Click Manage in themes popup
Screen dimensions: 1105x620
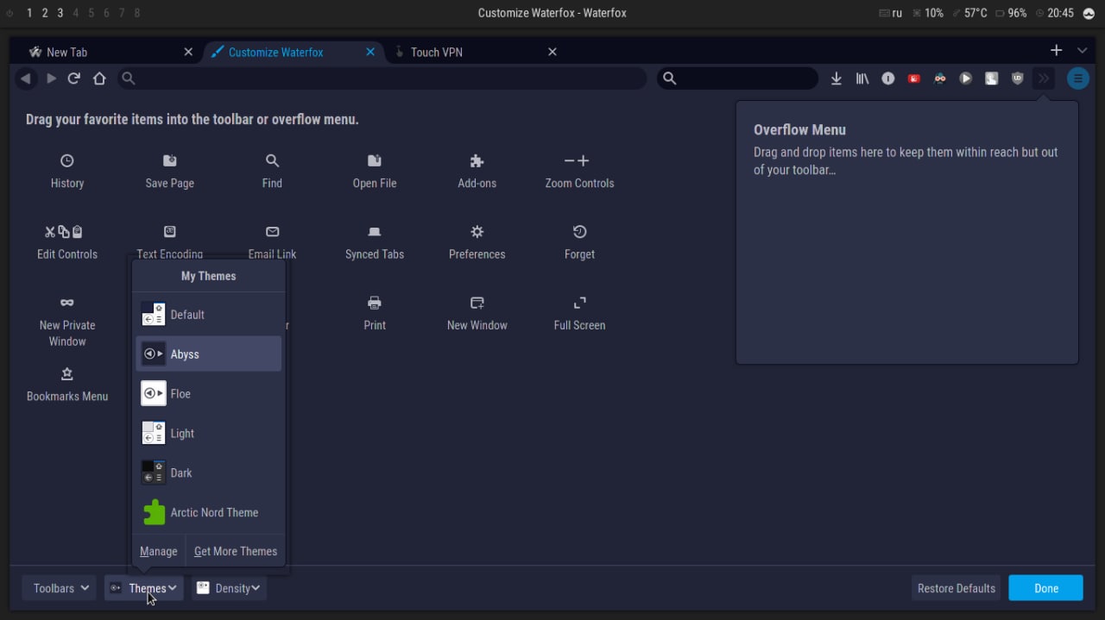(x=159, y=551)
